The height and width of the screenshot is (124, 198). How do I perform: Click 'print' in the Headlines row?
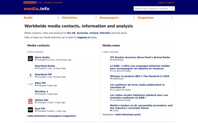(138, 115)
